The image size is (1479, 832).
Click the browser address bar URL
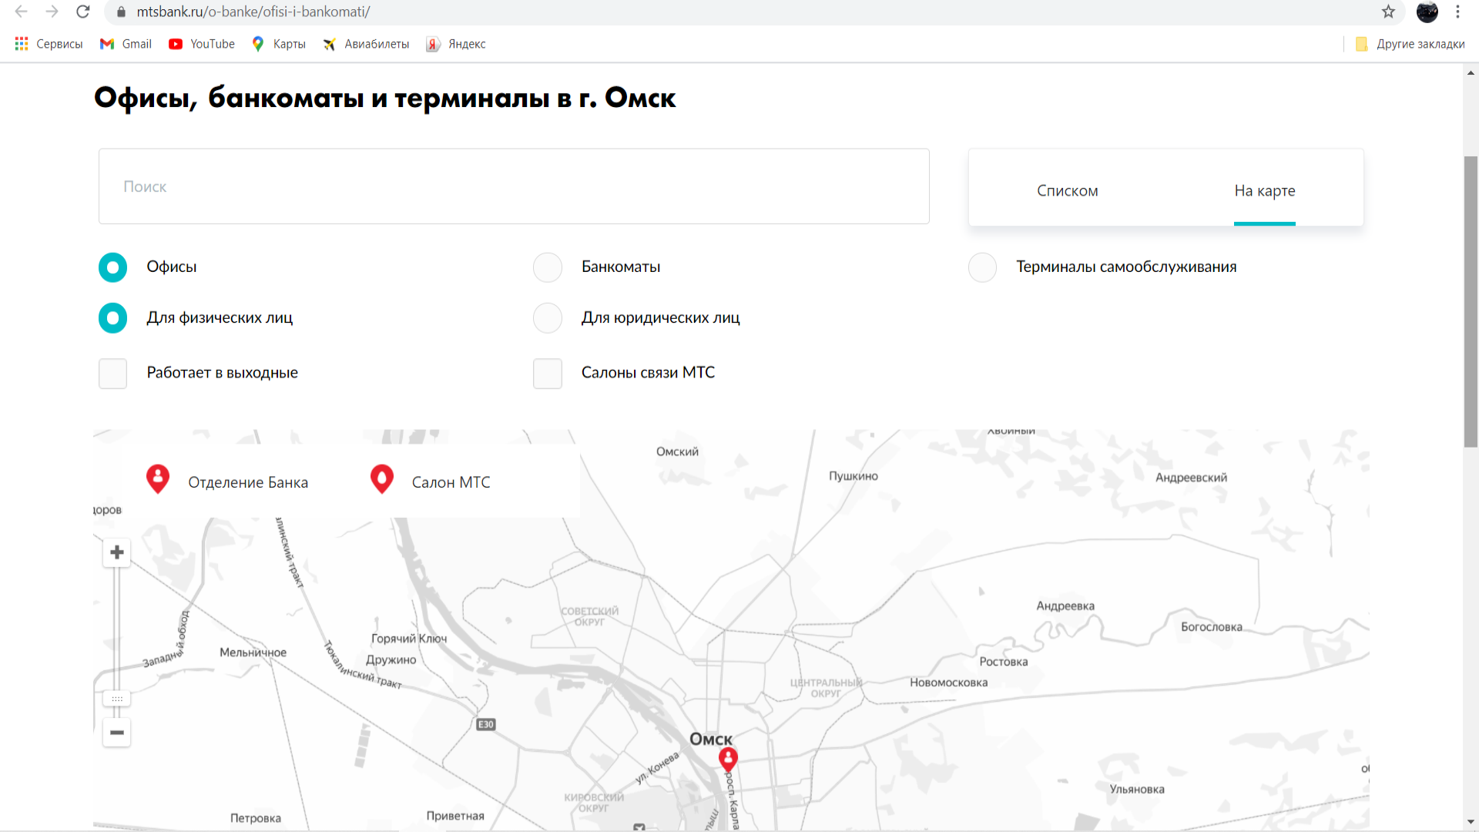pos(253,12)
